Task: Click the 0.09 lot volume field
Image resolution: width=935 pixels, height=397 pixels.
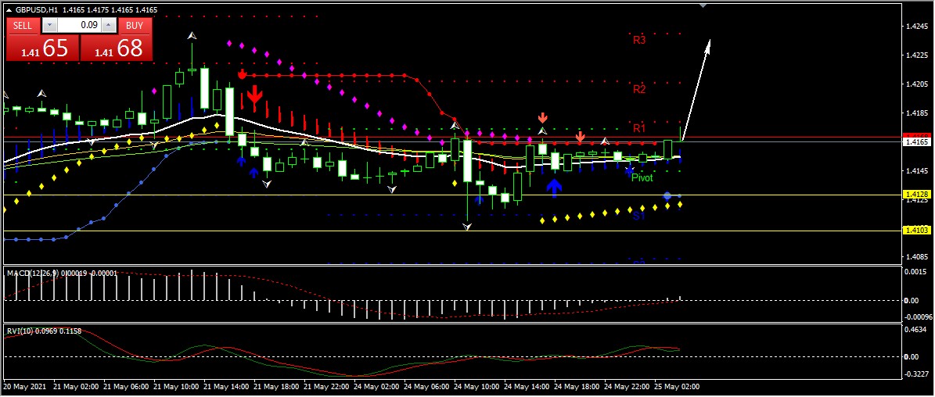Action: [78, 25]
